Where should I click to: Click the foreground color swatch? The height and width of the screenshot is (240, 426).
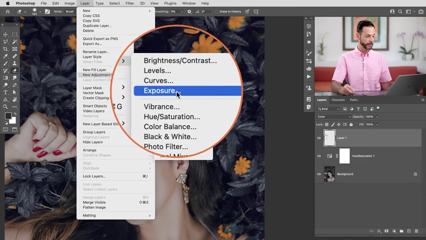click(x=8, y=116)
